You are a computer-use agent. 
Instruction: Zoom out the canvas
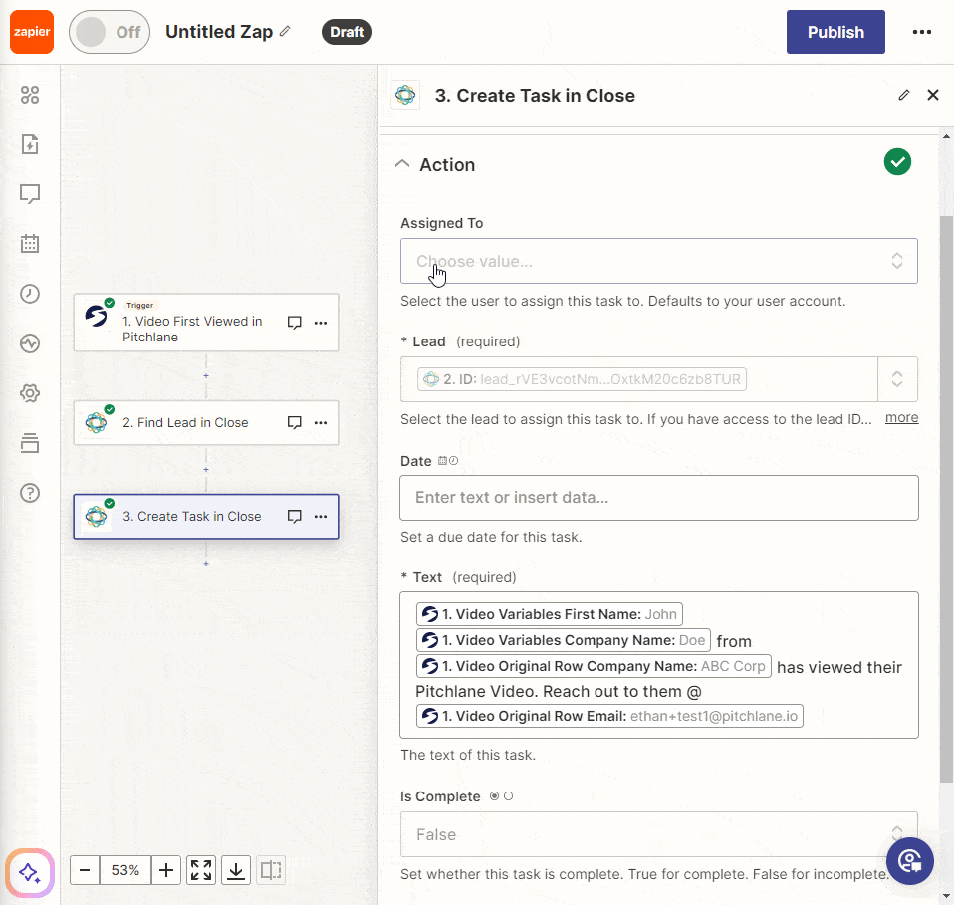pyautogui.click(x=85, y=870)
